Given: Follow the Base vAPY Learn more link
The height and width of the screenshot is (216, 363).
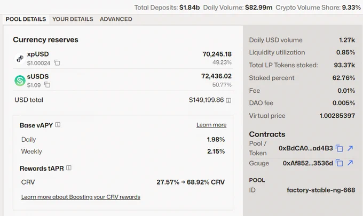Looking at the screenshot, I should click(211, 125).
